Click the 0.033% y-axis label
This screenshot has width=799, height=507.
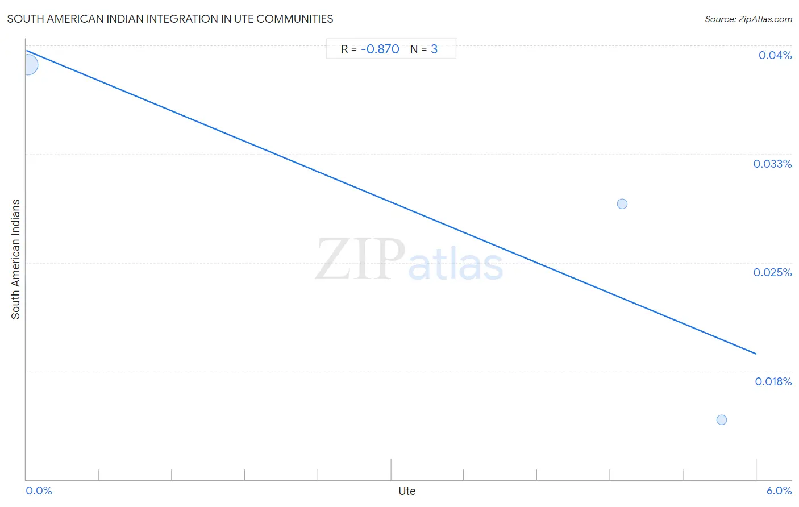tap(772, 164)
